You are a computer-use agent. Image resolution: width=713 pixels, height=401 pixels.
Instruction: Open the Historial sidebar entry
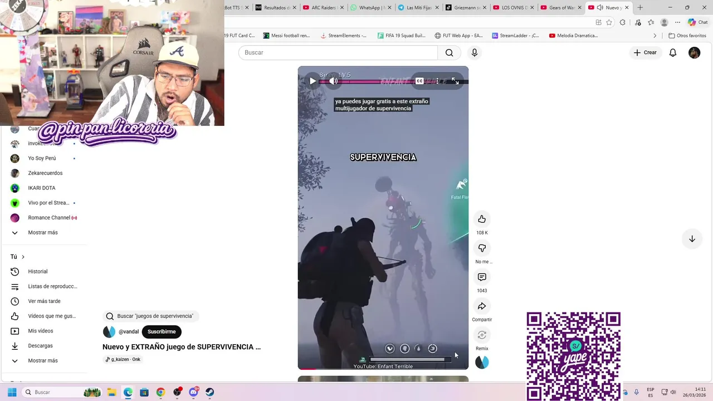(x=45, y=271)
